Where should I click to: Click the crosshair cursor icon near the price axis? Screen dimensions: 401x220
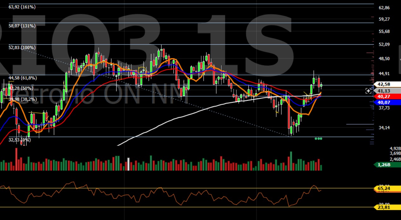click(x=368, y=91)
